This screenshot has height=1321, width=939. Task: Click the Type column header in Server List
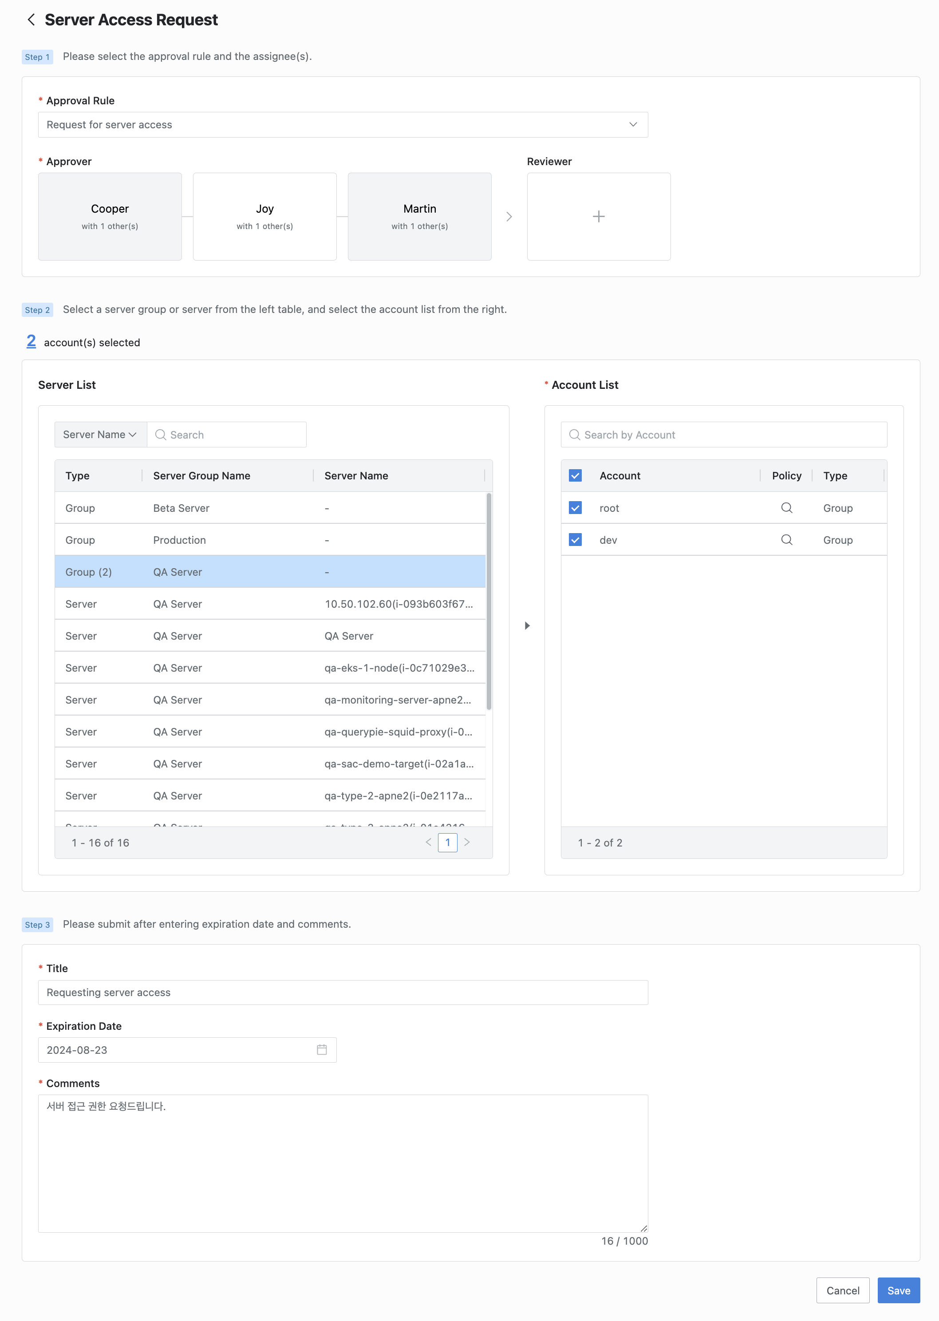point(99,475)
